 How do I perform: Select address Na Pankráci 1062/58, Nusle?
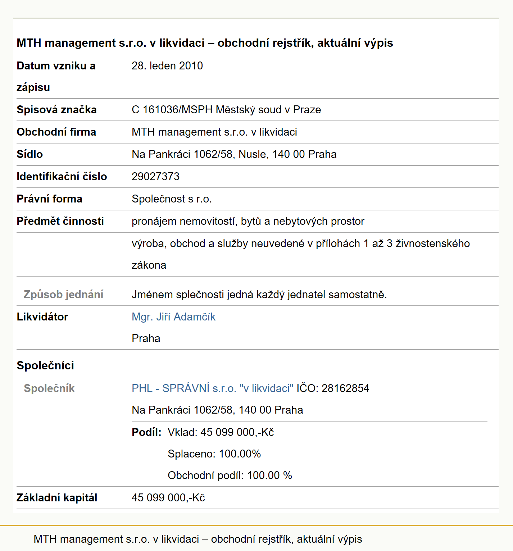click(234, 154)
